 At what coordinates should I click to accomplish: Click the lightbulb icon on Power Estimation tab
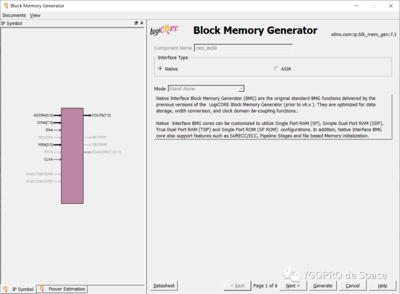(42, 289)
